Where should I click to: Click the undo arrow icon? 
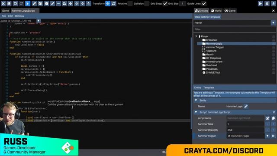coord(15,3)
